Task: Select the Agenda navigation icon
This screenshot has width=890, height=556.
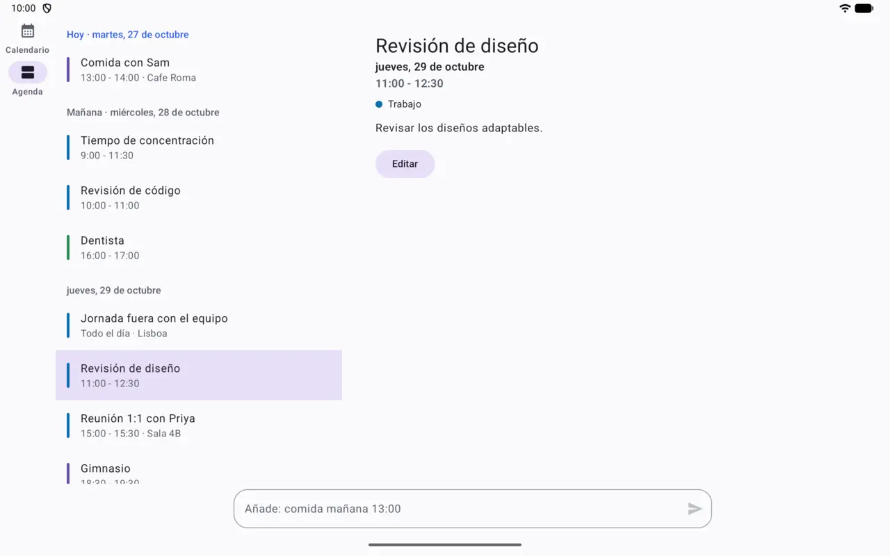Action: click(28, 72)
